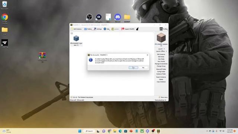Click Edit Notes in side panel
This screenshot has width=238, height=134.
[x=161, y=57]
